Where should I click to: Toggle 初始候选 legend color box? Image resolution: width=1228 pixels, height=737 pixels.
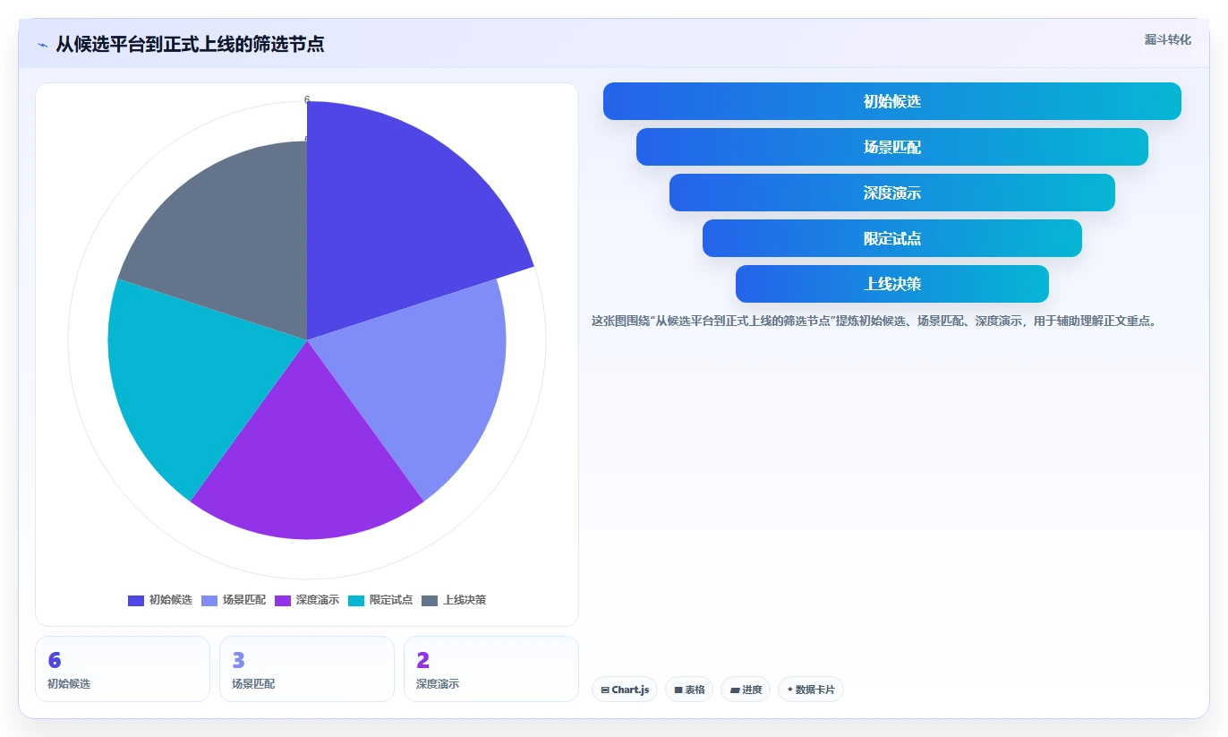[x=136, y=600]
